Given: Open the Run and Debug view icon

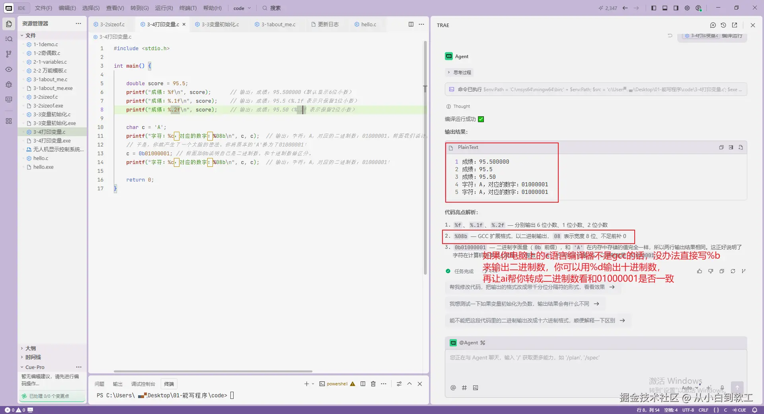Looking at the screenshot, I should pos(9,84).
